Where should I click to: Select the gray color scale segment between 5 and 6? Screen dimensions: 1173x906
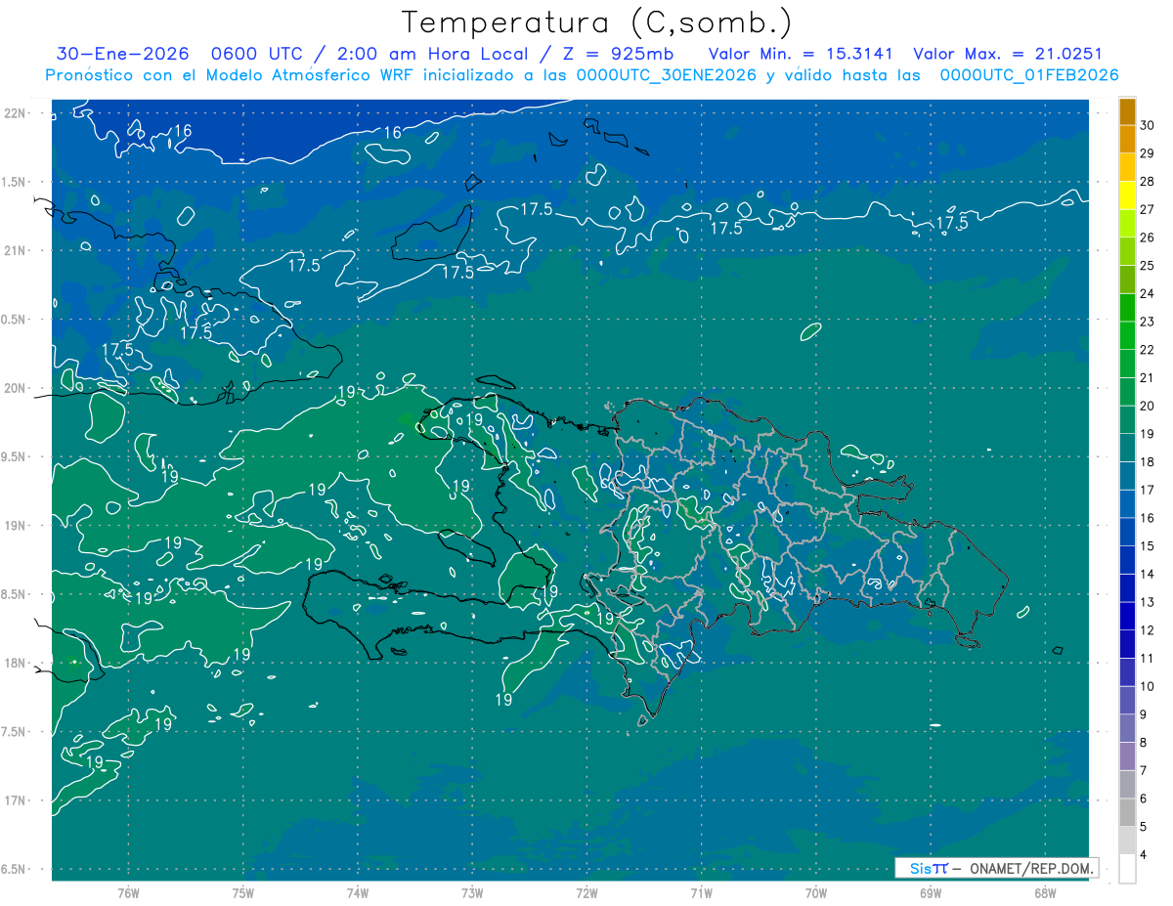coord(1128,812)
